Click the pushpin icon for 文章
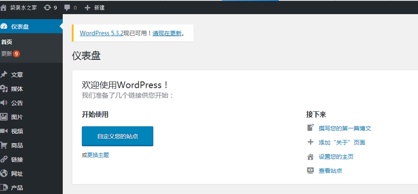Screen dimensions: 418x194 (x=4, y=75)
